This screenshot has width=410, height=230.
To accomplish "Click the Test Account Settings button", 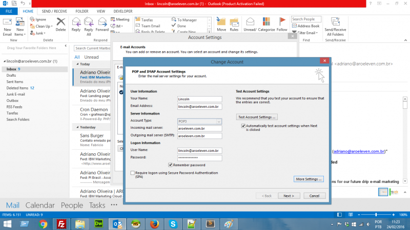I will 258,117.
